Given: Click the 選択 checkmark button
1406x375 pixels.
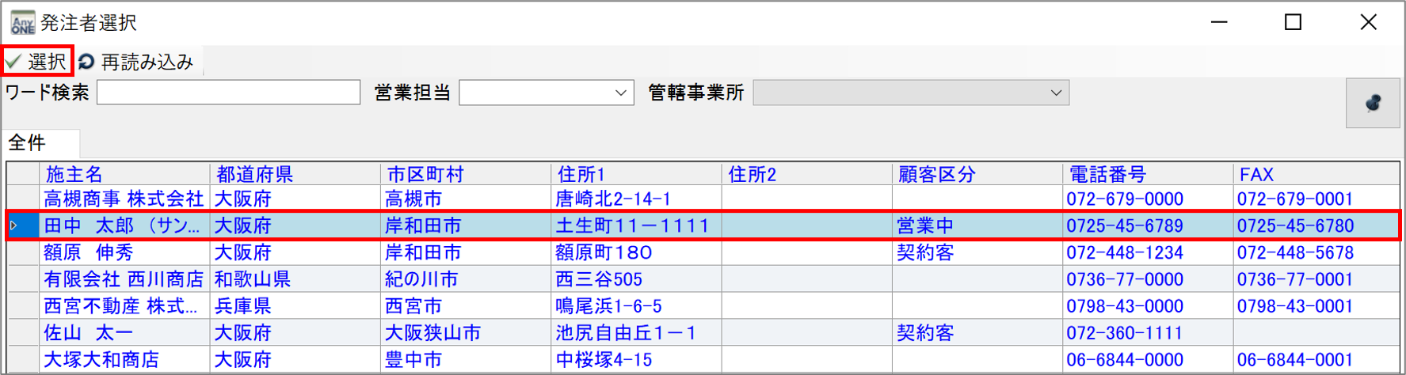Looking at the screenshot, I should point(36,61).
